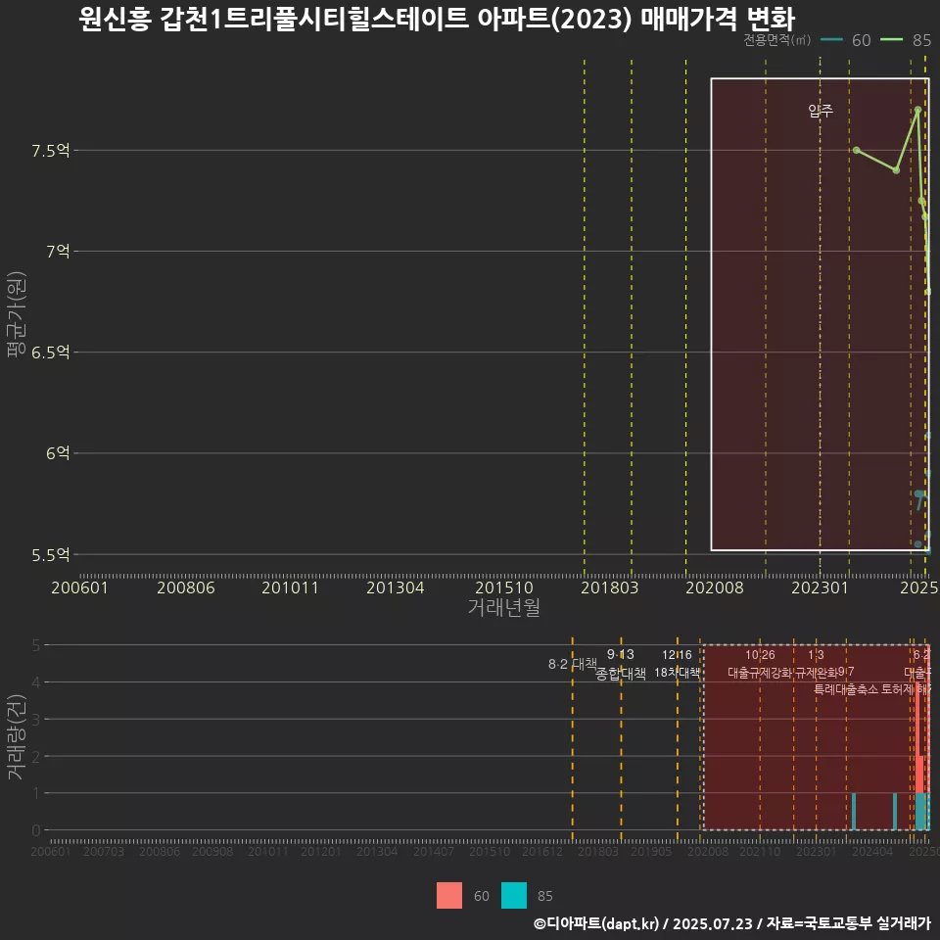Click the 7억 y-axis label
The width and height of the screenshot is (940, 940).
(x=58, y=252)
